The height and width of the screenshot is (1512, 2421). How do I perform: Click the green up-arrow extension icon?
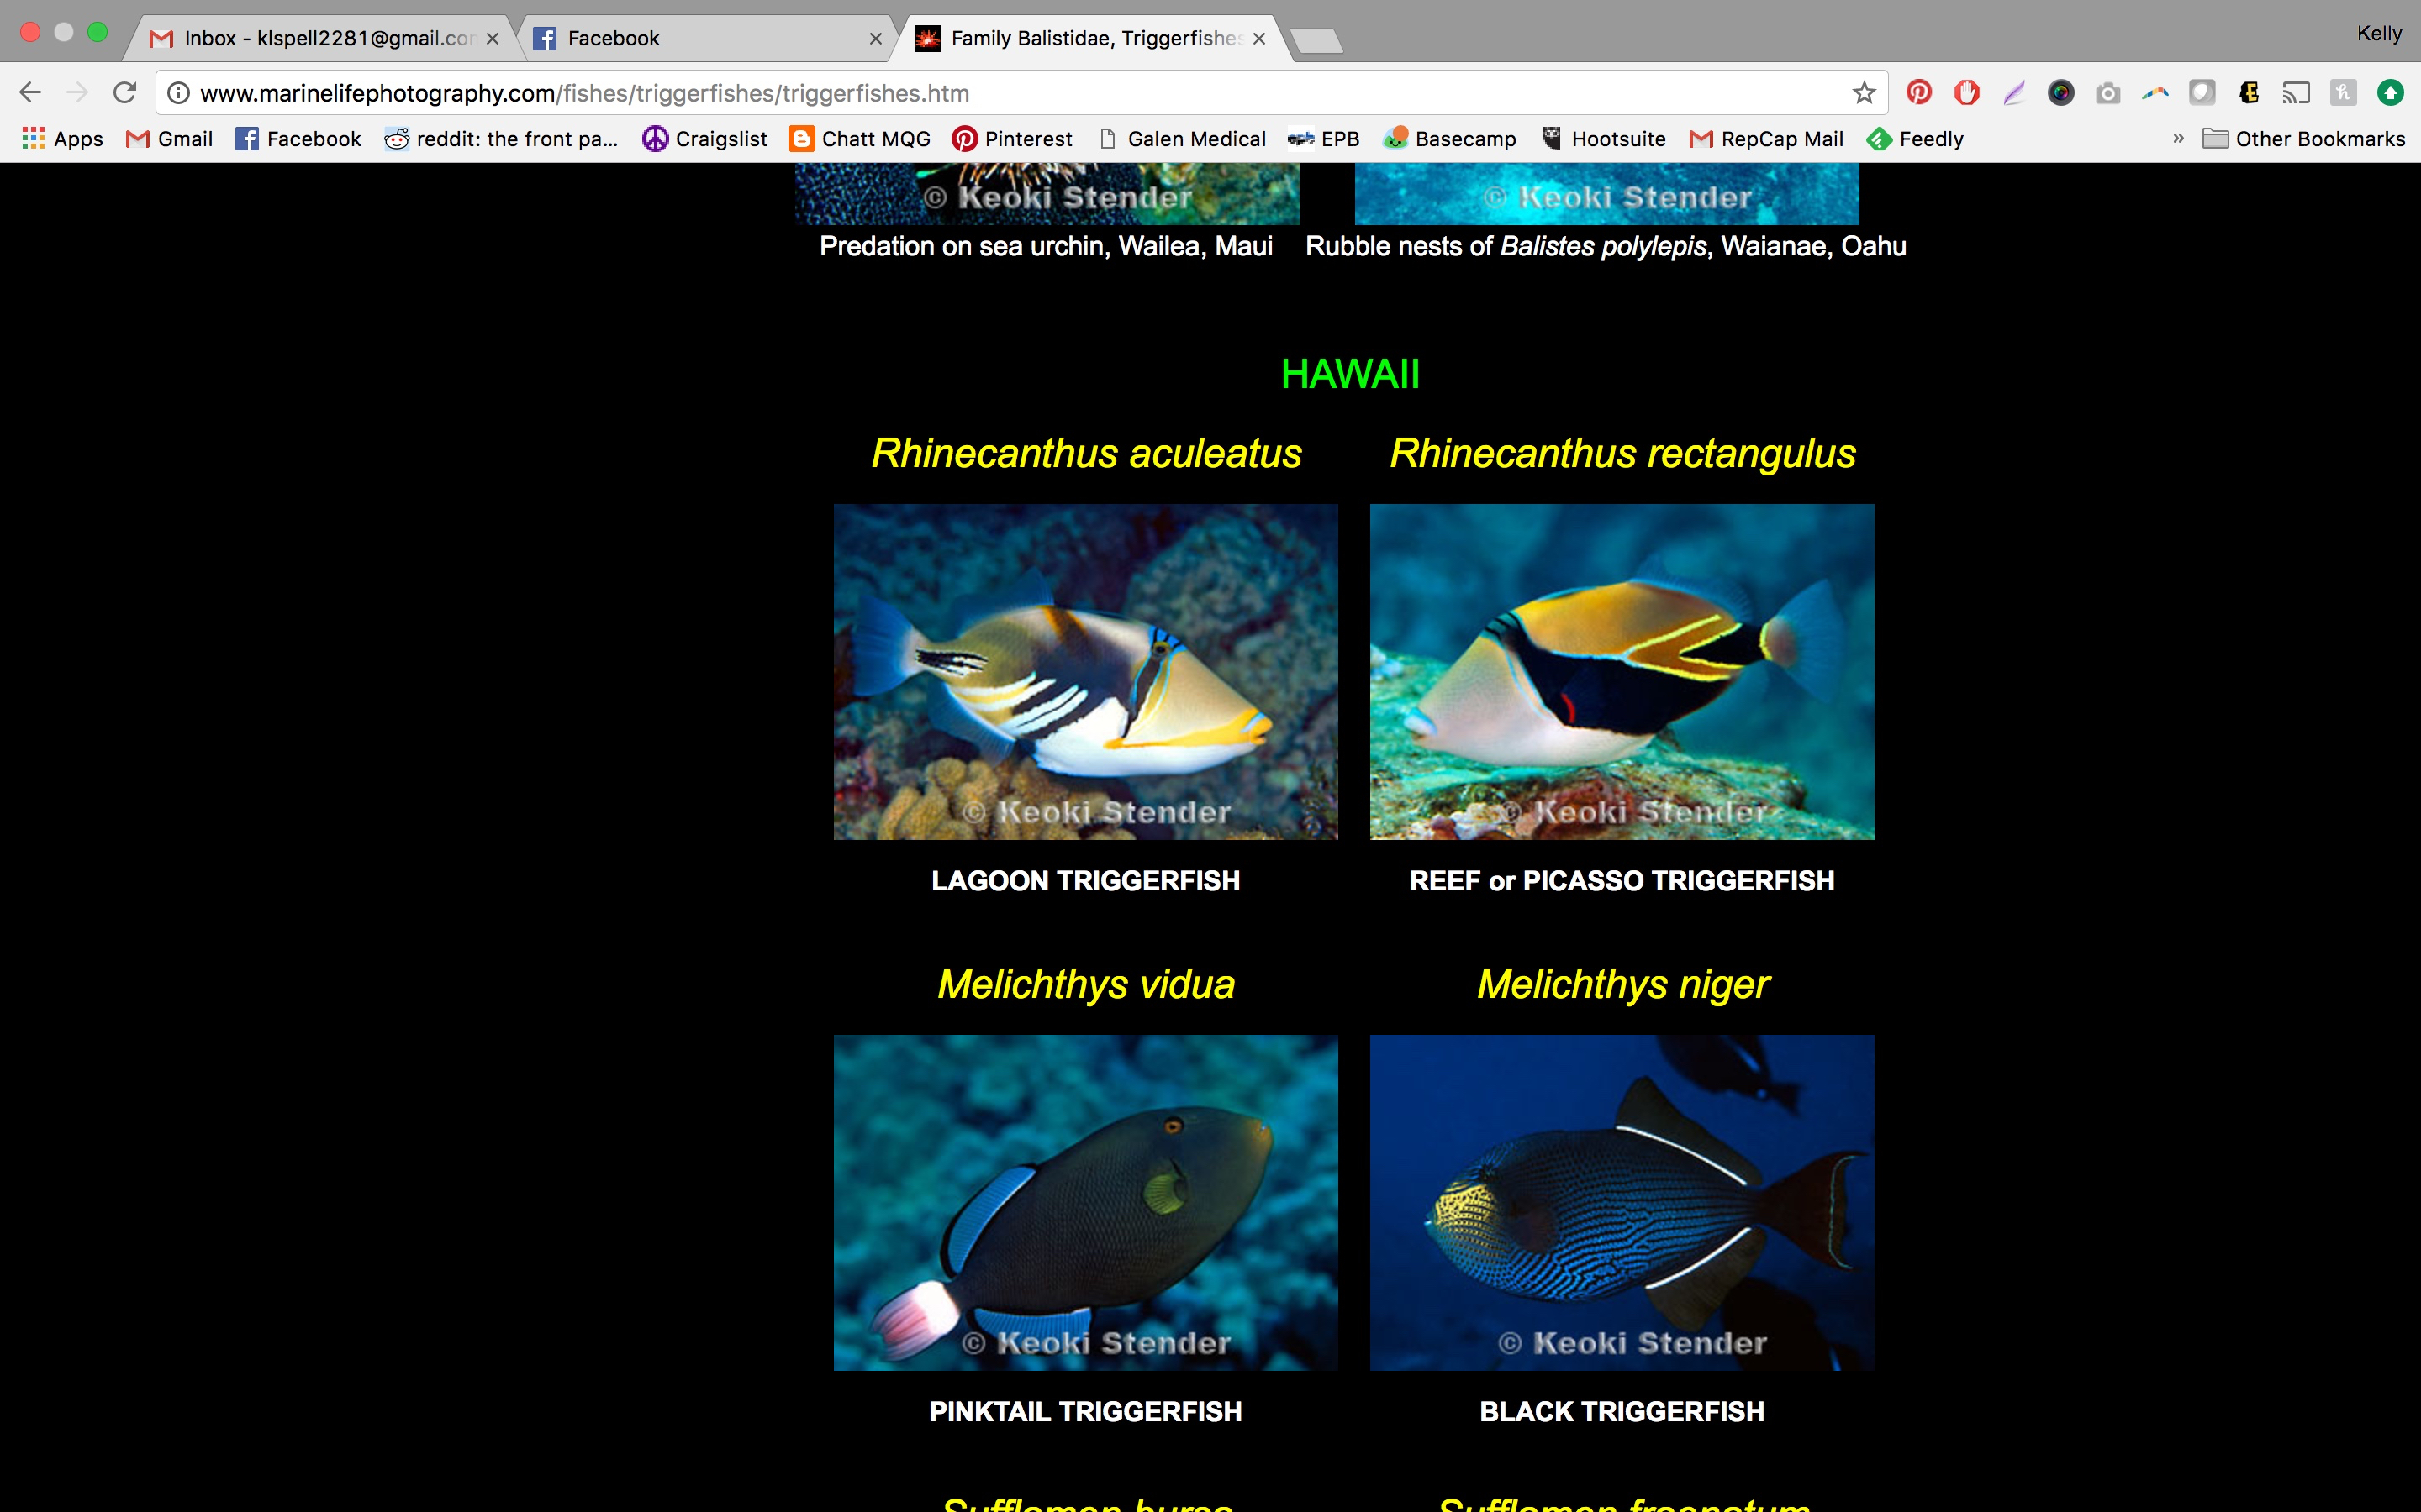click(2390, 93)
